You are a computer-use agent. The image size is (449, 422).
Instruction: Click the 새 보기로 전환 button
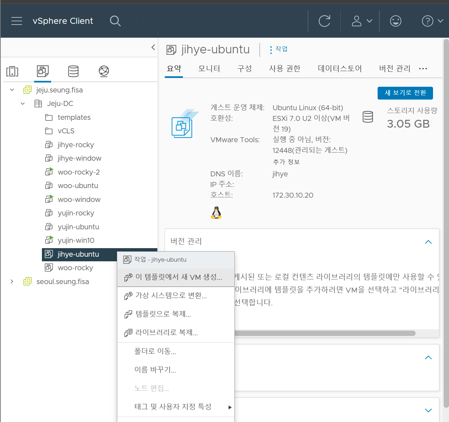pyautogui.click(x=405, y=93)
